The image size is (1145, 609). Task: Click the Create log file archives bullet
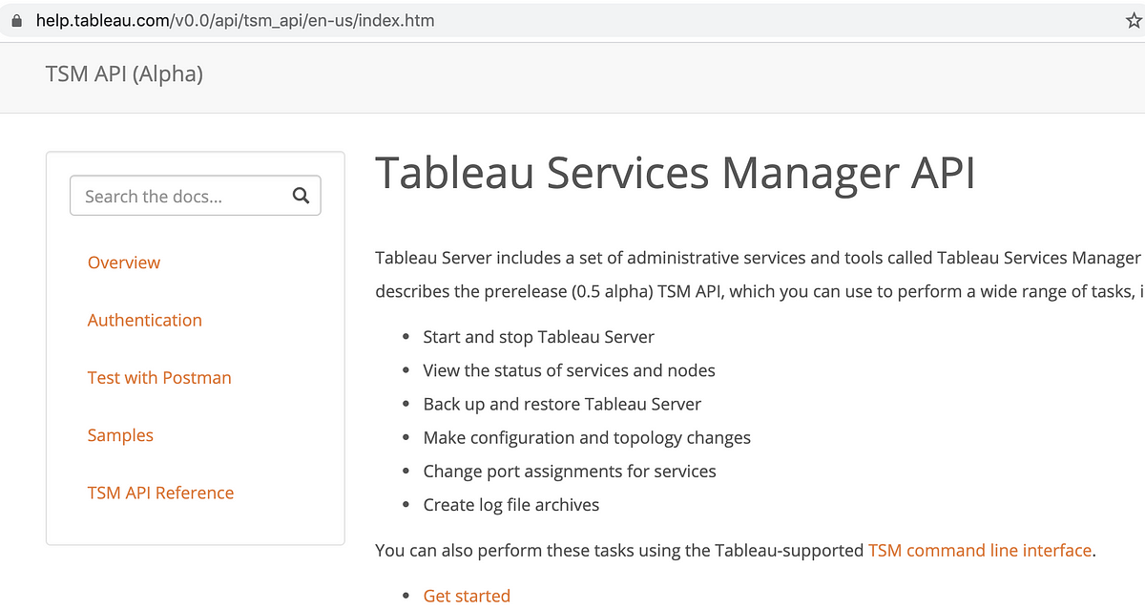(x=511, y=504)
